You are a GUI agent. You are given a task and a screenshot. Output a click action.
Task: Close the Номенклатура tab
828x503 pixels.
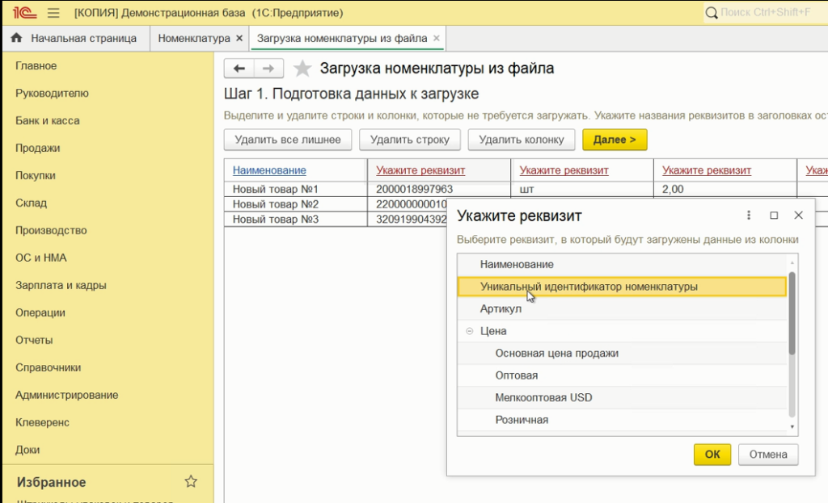pos(239,39)
